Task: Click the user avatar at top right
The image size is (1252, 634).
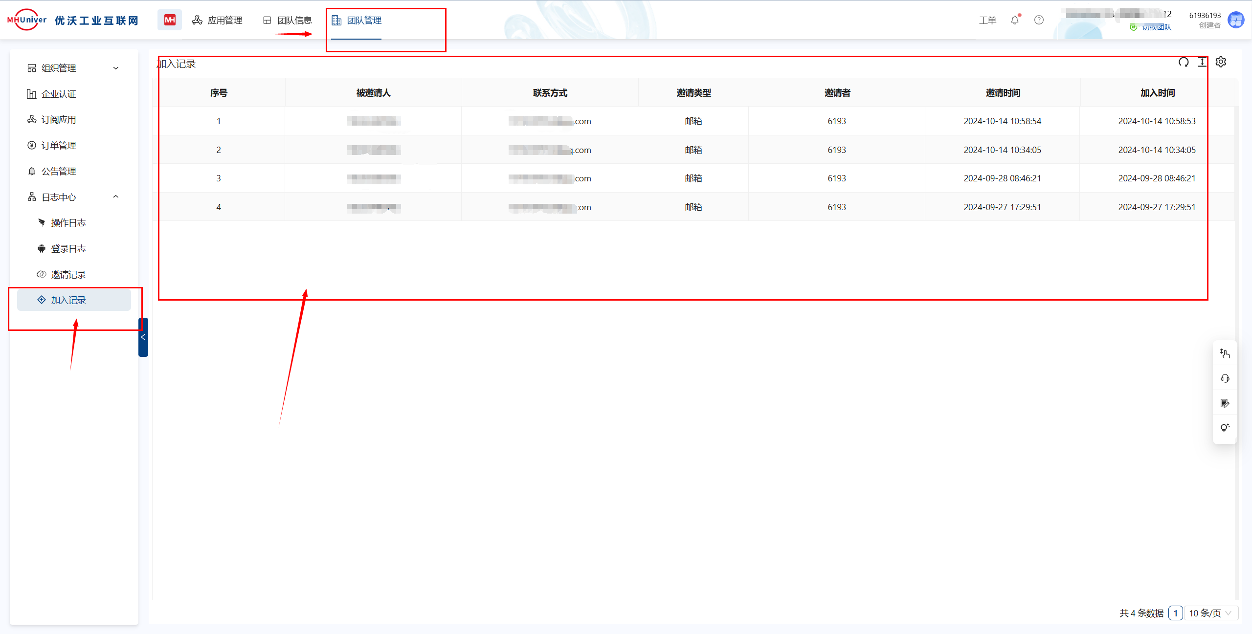Action: tap(1236, 20)
